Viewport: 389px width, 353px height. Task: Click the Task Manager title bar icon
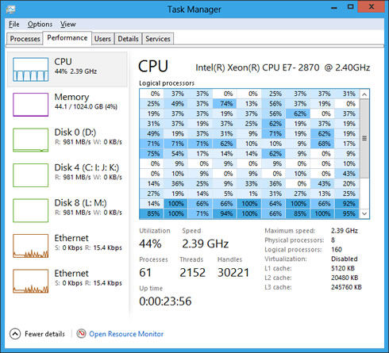[x=11, y=10]
